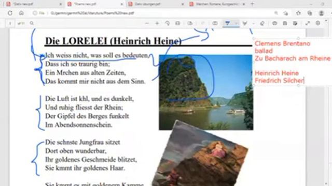Close the 'Märchen, Romane' tab
This screenshot has height=186, width=332.
pos(244,4)
